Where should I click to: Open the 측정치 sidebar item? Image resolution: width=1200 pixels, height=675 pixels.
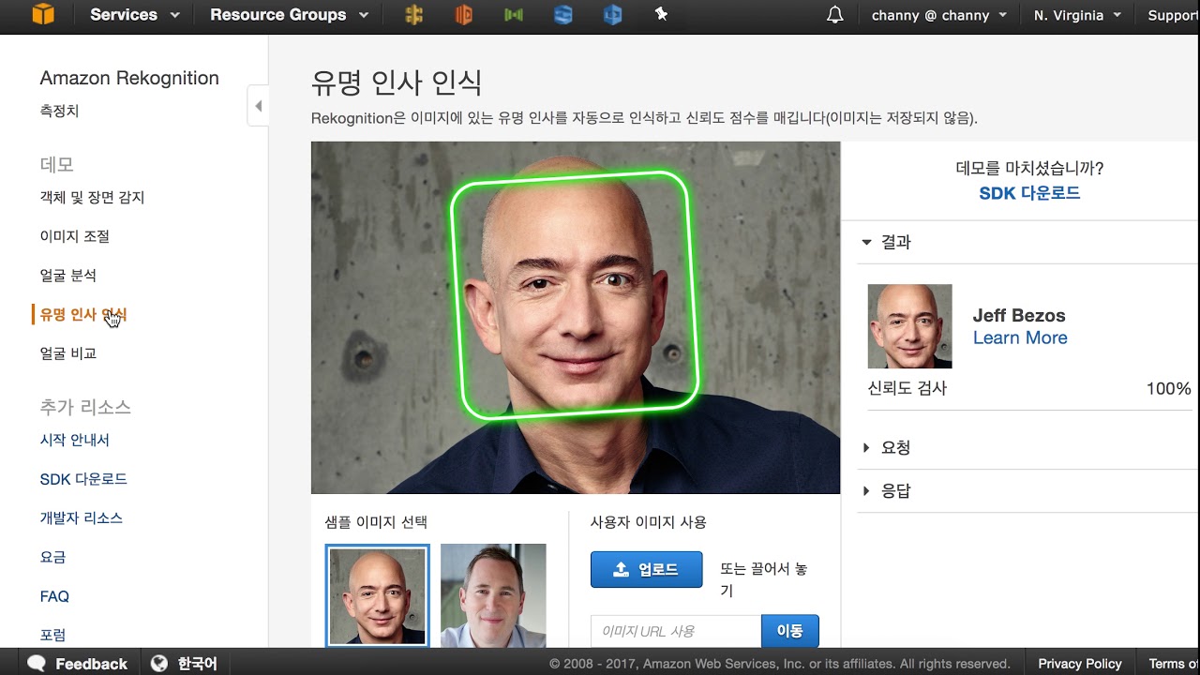59,111
